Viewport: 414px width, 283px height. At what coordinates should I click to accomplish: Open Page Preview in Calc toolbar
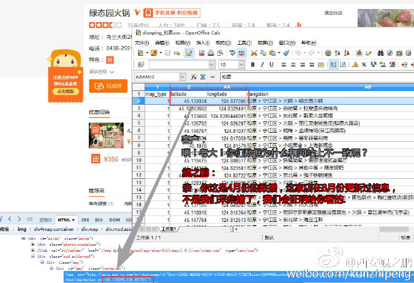pyautogui.click(x=220, y=53)
